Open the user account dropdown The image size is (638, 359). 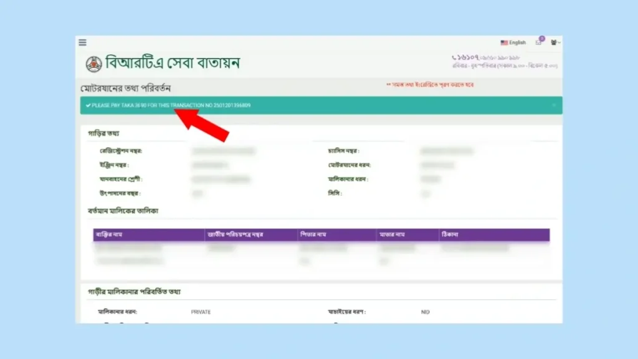[555, 43]
